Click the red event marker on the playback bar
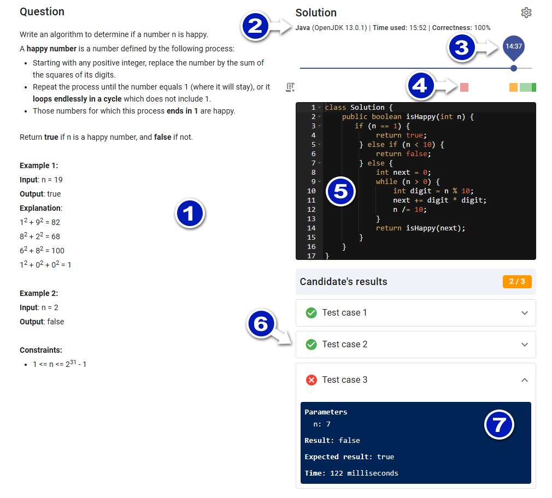 (464, 87)
